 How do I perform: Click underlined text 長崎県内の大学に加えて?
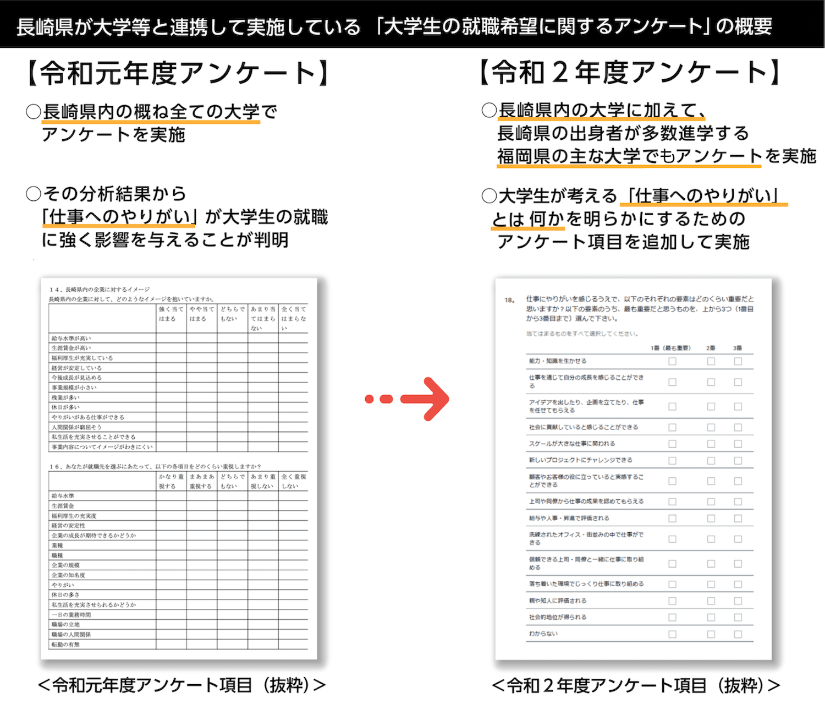[x=601, y=110]
